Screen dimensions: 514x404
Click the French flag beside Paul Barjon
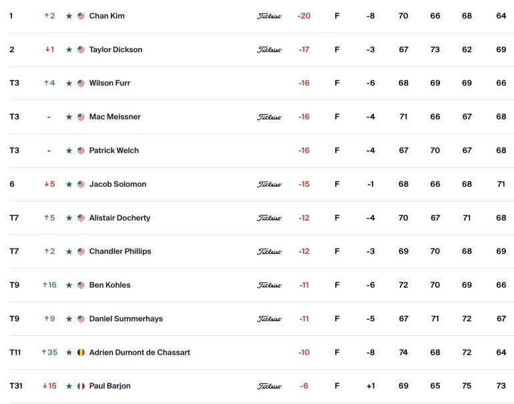point(81,386)
